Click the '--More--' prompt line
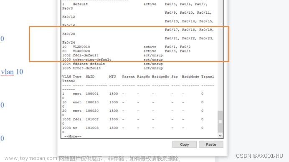 (73, 136)
